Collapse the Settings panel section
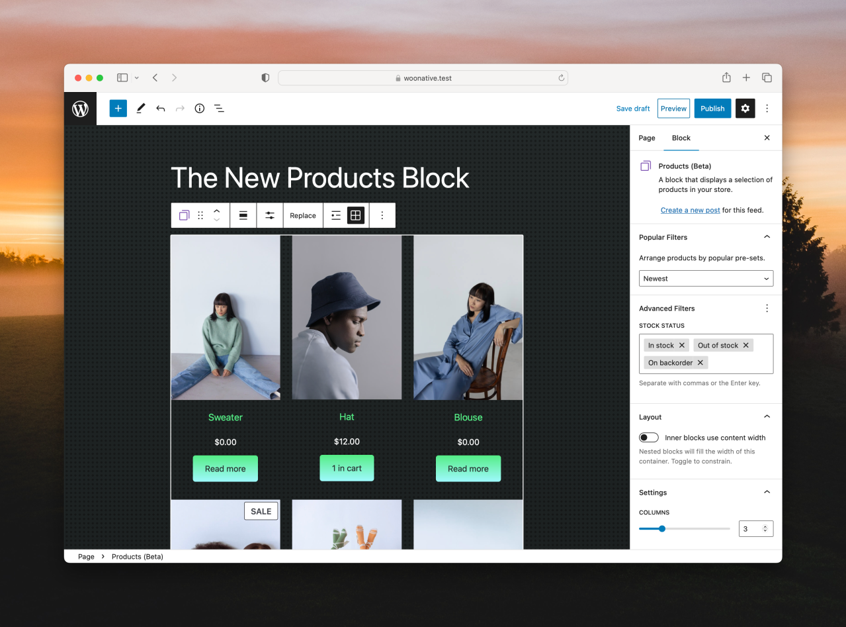 click(x=767, y=492)
